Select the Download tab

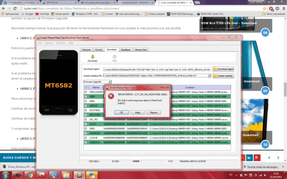111,50
